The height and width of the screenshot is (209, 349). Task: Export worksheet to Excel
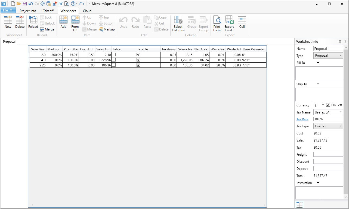(x=229, y=24)
